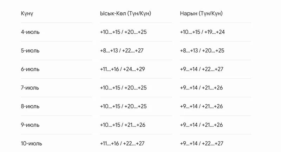Viewport: 281px width, 152px height.
Task: Click the 10-июль date cell
Action: point(32,144)
